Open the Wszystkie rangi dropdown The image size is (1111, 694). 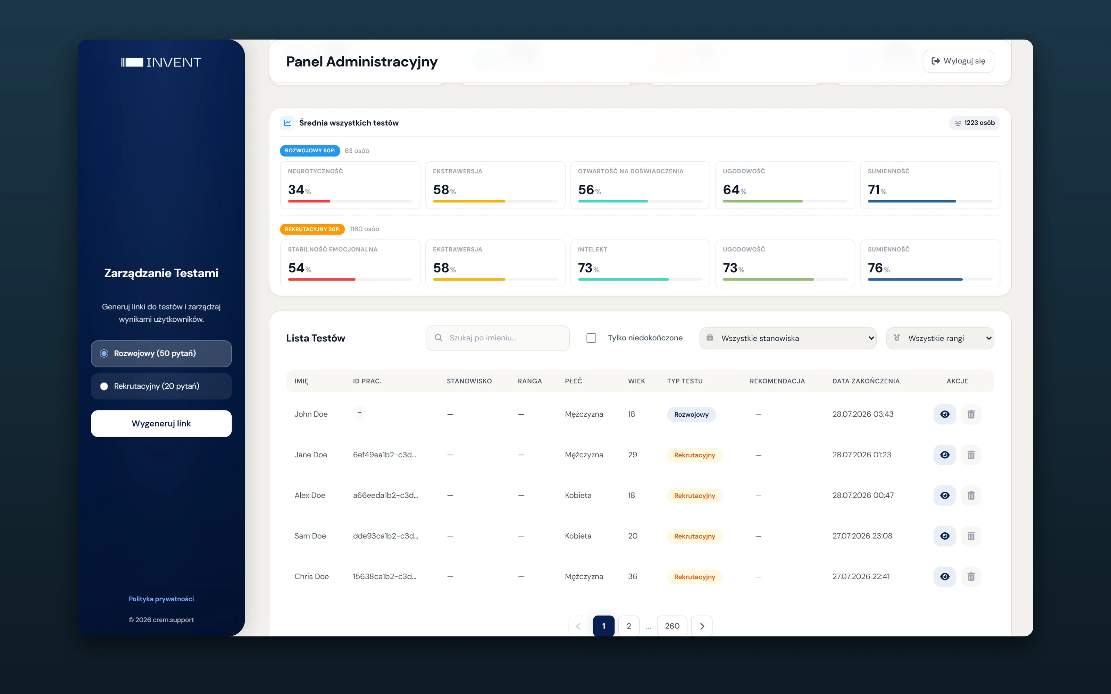pyautogui.click(x=940, y=338)
